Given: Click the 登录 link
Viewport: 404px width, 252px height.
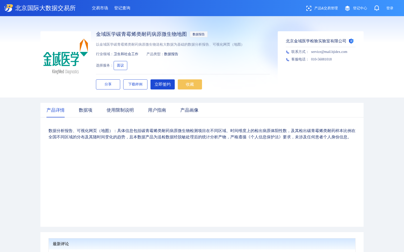Looking at the screenshot, I should 390,8.
